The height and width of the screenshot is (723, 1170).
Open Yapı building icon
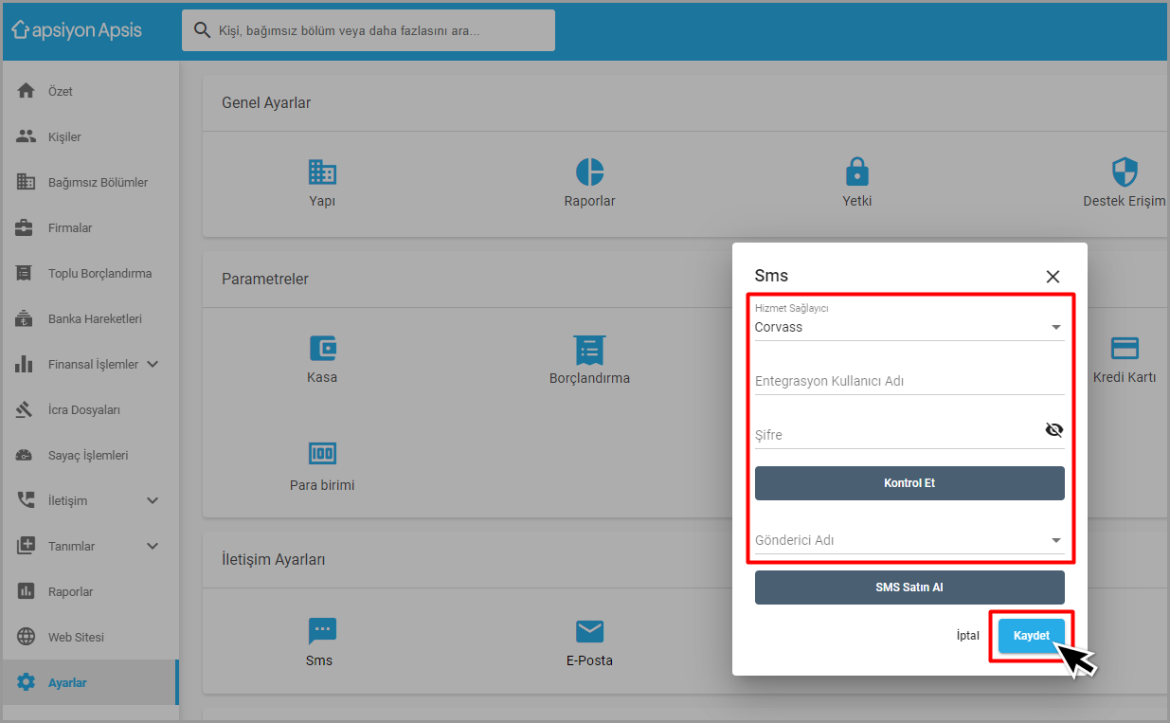[322, 172]
